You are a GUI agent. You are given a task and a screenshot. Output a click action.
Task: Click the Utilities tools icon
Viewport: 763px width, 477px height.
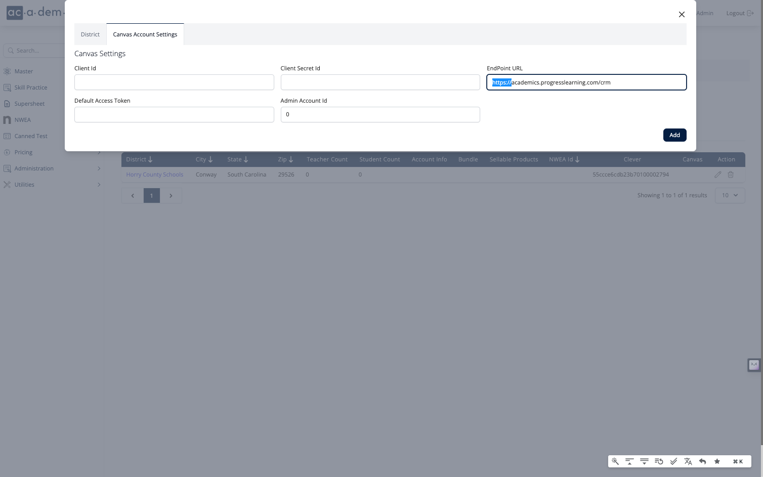pyautogui.click(x=7, y=185)
